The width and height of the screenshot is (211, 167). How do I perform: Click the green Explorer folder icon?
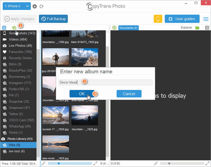click(197, 28)
